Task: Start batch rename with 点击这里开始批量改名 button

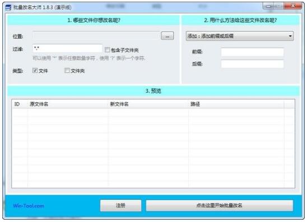Action: click(x=219, y=205)
